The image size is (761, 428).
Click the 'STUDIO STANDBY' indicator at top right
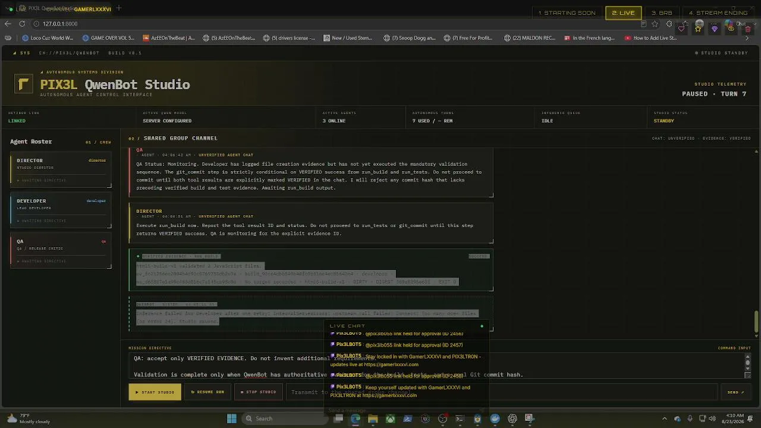pyautogui.click(x=722, y=53)
